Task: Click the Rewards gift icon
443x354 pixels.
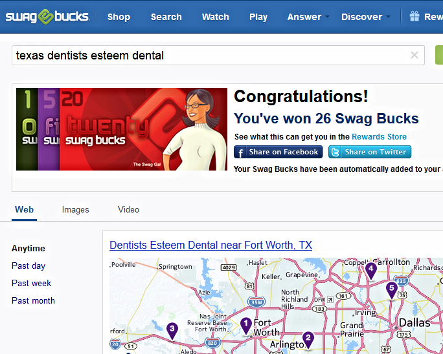Action: click(x=415, y=16)
